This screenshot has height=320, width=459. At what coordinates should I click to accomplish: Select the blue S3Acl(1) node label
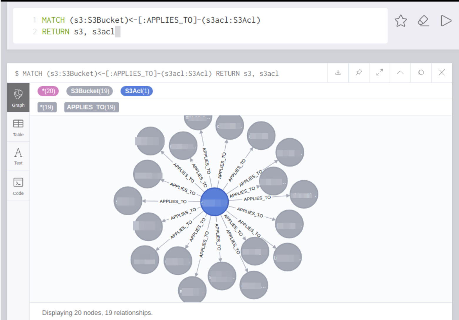click(x=137, y=91)
